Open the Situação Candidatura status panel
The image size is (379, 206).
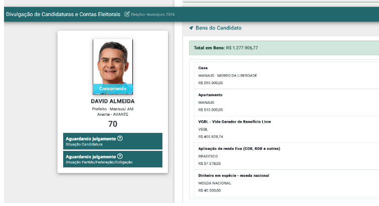(113, 141)
